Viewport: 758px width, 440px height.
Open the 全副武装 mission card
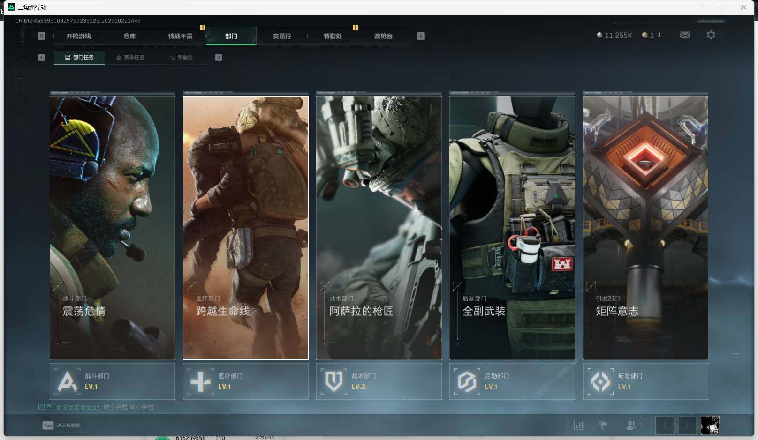tap(512, 228)
